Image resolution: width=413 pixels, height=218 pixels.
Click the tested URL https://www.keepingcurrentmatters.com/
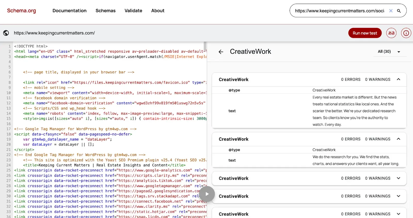pyautogui.click(x=54, y=33)
